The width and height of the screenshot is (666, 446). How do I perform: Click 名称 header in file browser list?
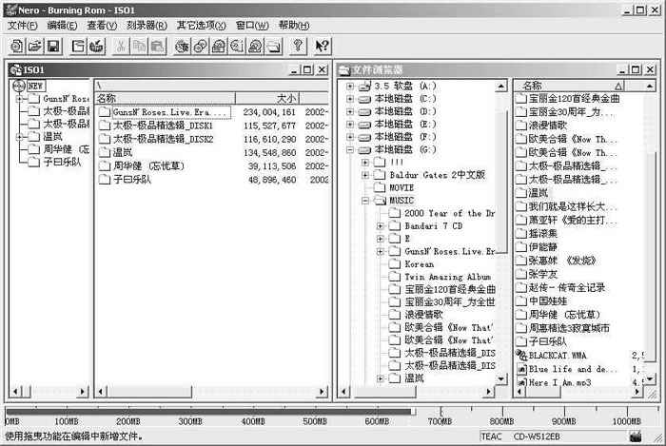(570, 86)
